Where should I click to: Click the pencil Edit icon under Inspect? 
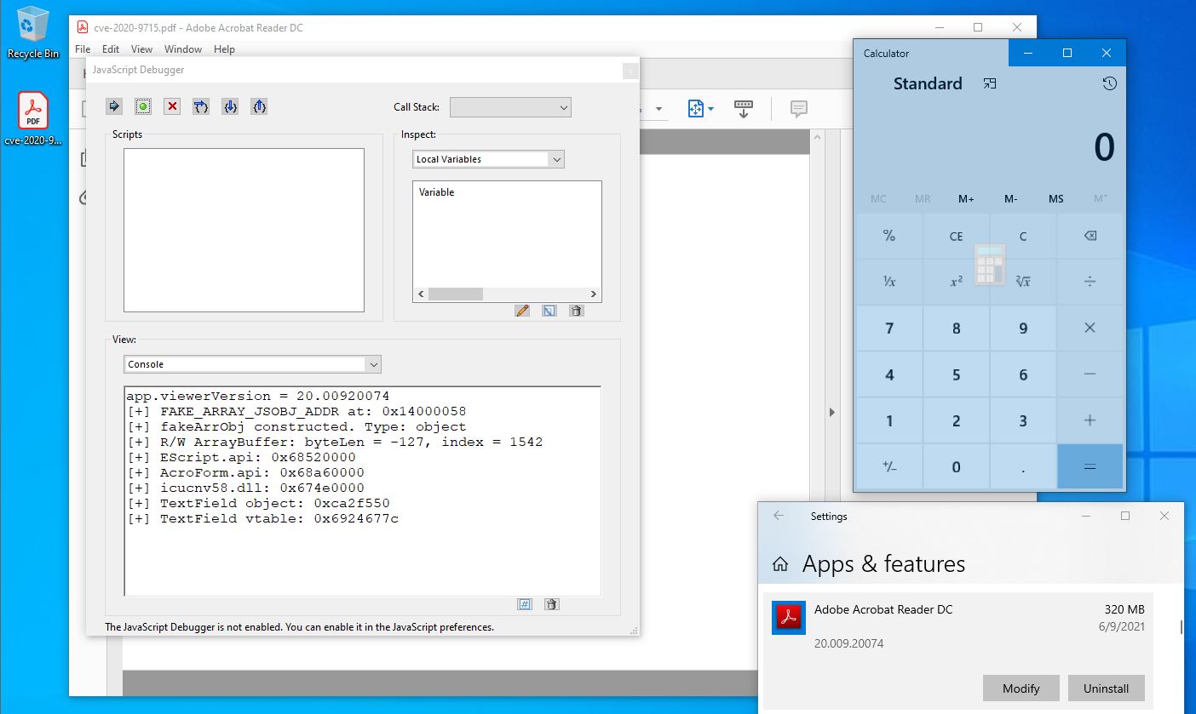tap(522, 311)
